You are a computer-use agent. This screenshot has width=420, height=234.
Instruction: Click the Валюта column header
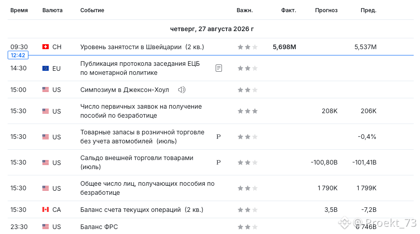click(x=52, y=10)
